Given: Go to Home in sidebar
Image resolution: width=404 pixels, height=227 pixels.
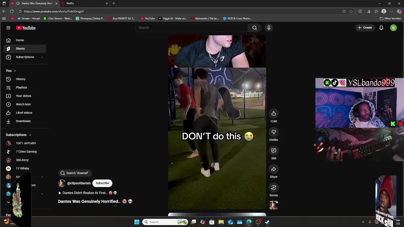Looking at the screenshot, I should pyautogui.click(x=25, y=40).
